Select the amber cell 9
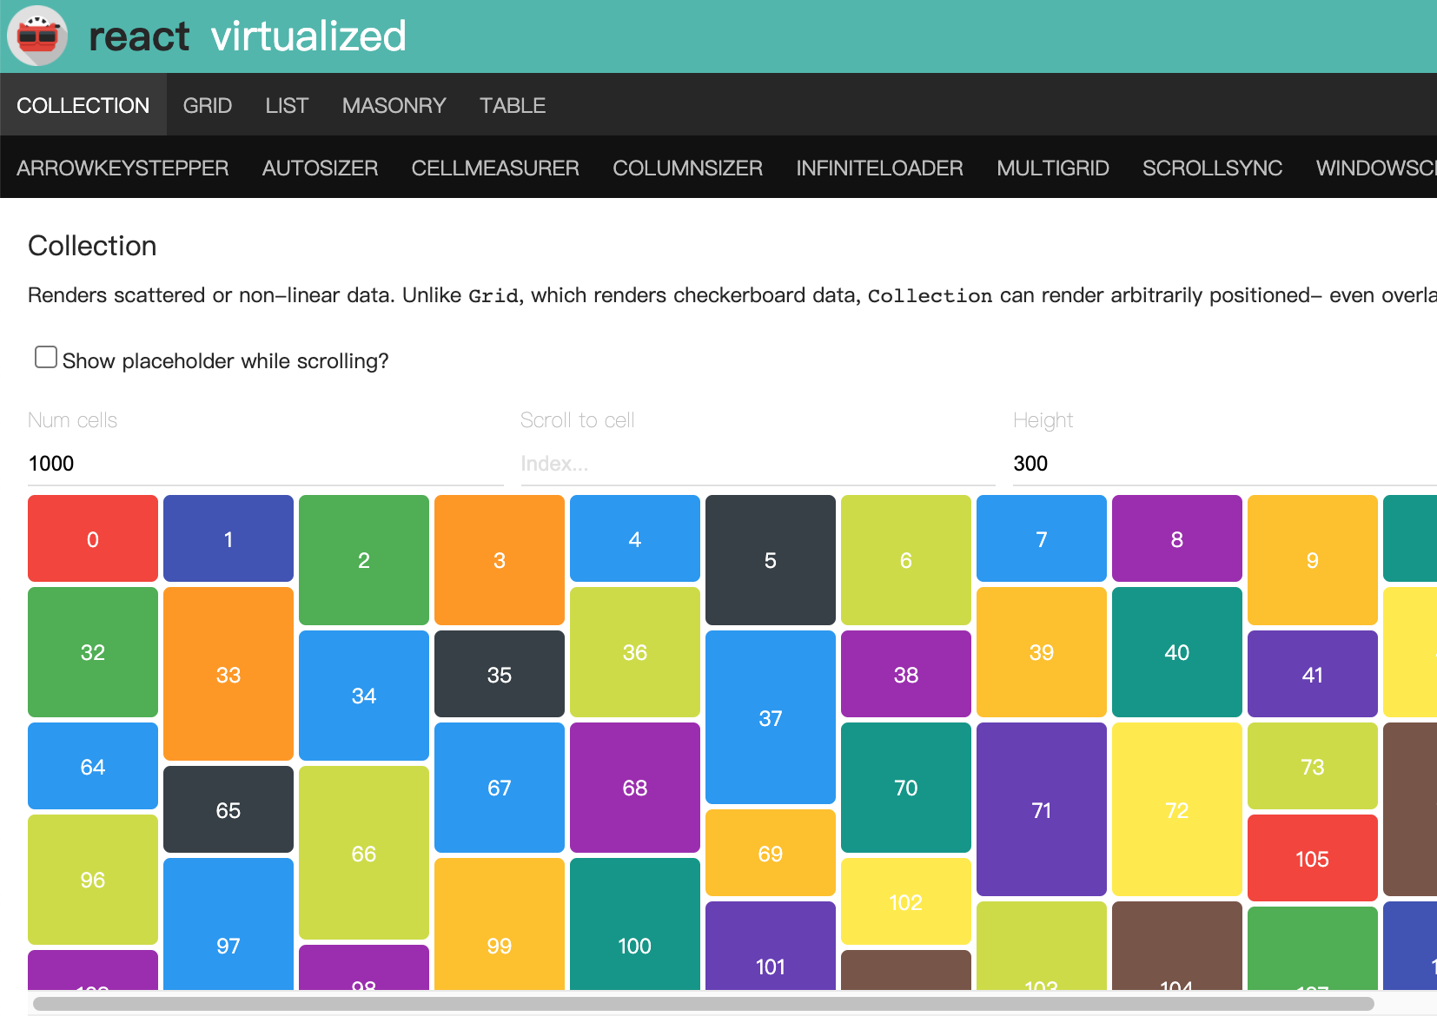The height and width of the screenshot is (1016, 1437). (x=1313, y=560)
